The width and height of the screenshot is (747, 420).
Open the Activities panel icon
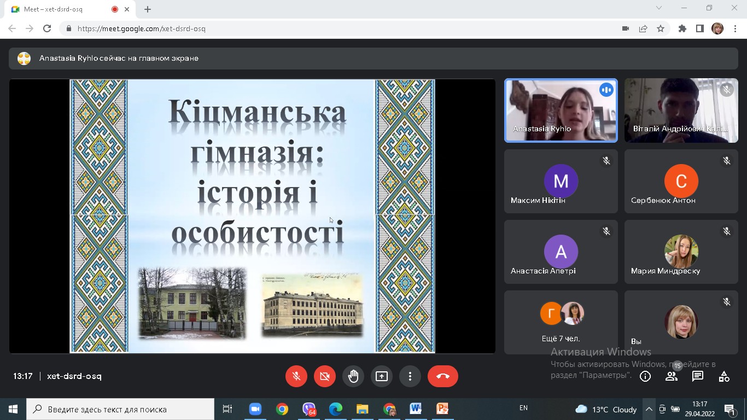click(724, 376)
